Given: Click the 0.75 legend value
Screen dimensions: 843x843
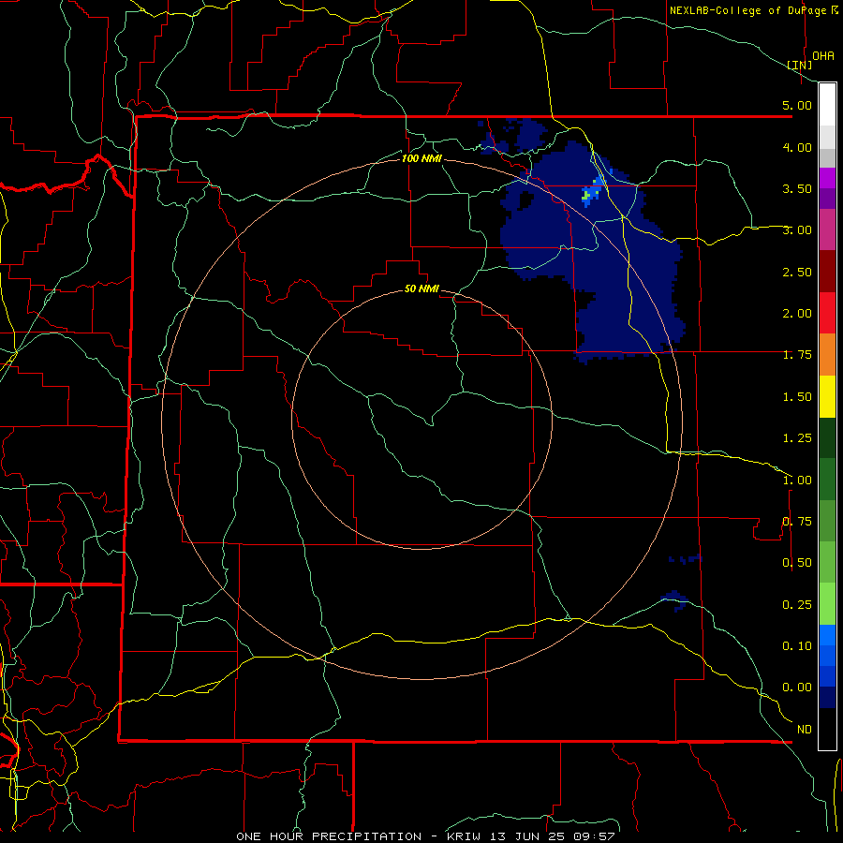Looking at the screenshot, I should 797,521.
